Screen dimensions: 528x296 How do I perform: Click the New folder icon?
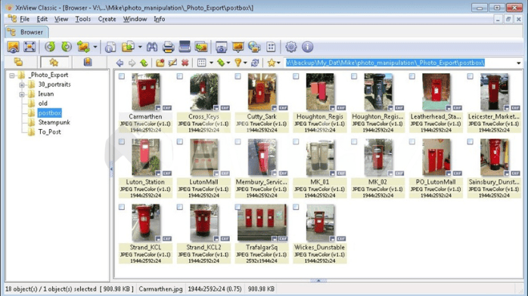pos(160,63)
